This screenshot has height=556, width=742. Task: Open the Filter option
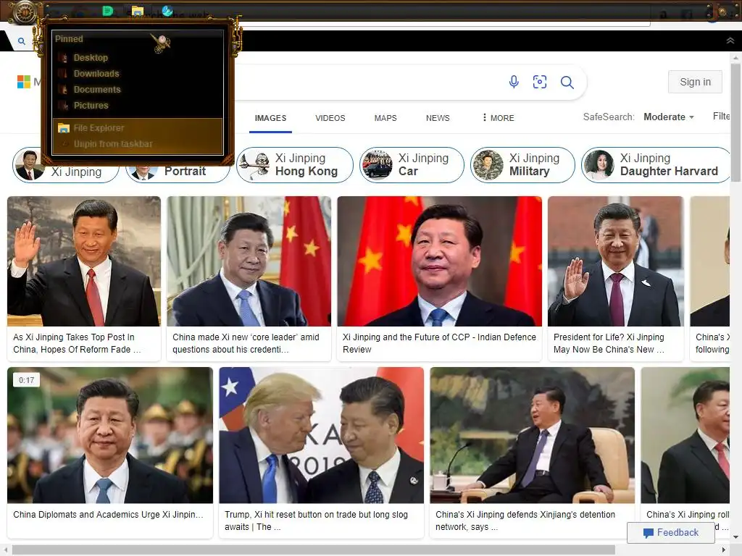tap(721, 117)
